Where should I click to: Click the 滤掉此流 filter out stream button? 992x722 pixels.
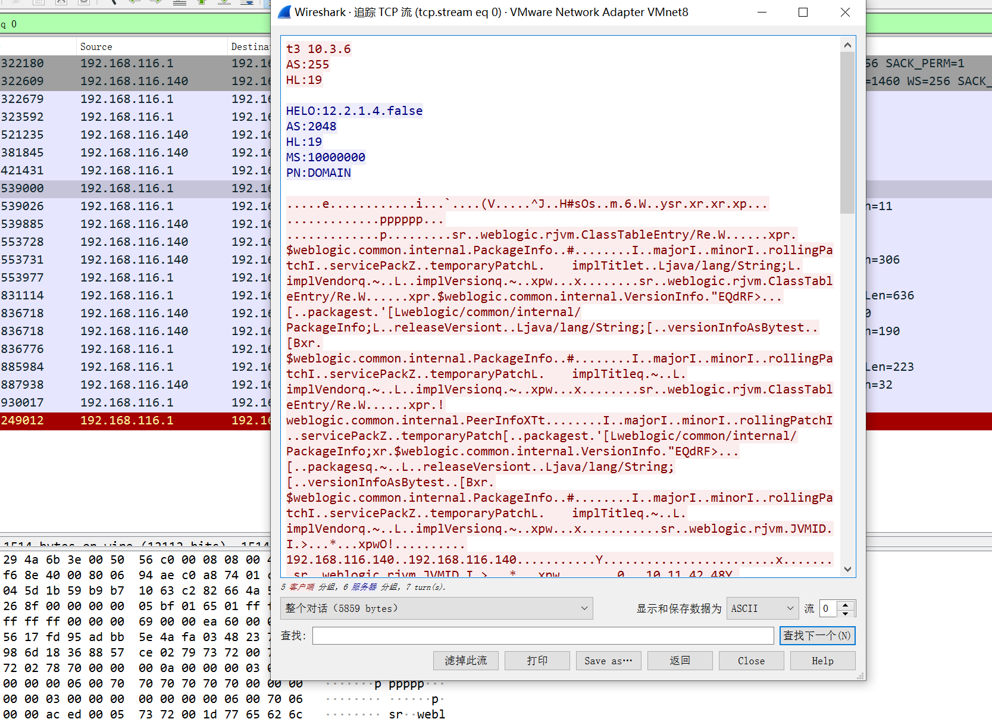tap(466, 661)
